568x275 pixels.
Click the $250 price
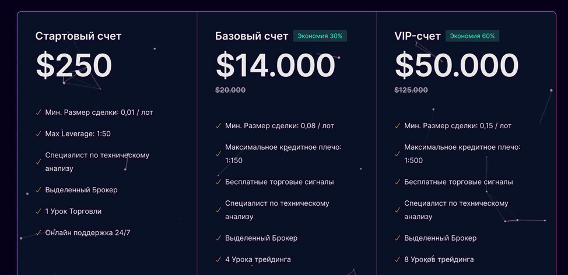tap(74, 65)
